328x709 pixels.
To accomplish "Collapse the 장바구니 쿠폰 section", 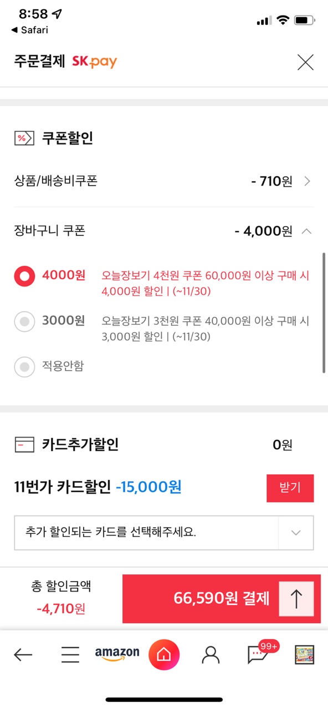I will point(306,231).
